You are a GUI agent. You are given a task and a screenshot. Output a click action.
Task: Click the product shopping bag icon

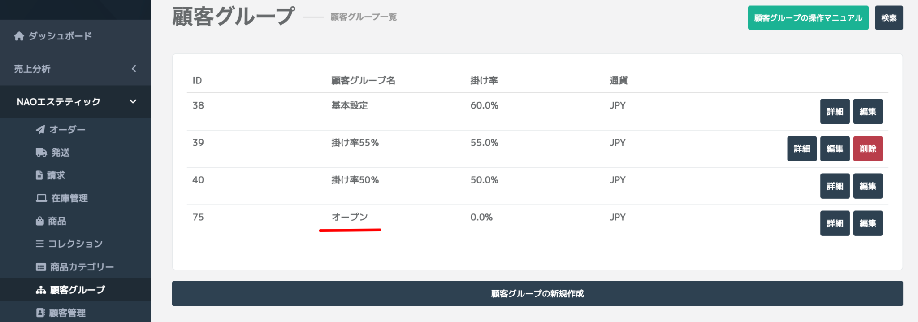[x=39, y=221]
